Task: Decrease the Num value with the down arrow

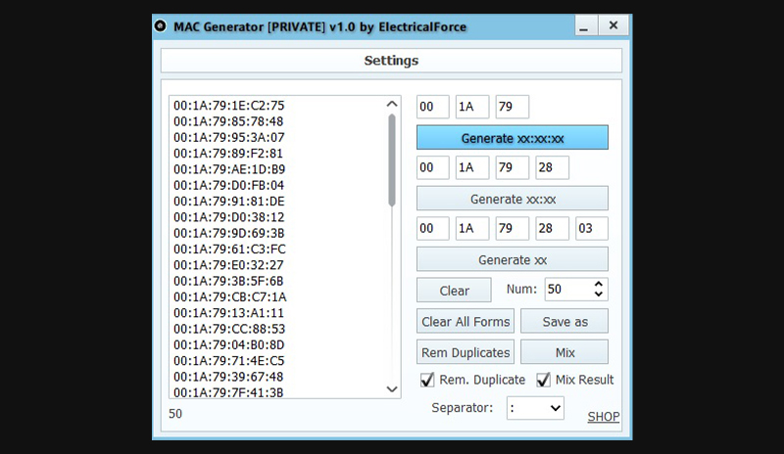Action: (599, 295)
